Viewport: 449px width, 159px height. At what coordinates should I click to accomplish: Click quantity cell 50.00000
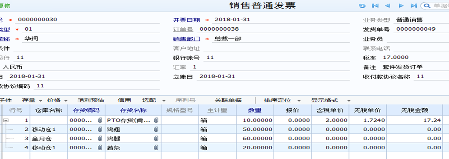pyautogui.click(x=255, y=130)
